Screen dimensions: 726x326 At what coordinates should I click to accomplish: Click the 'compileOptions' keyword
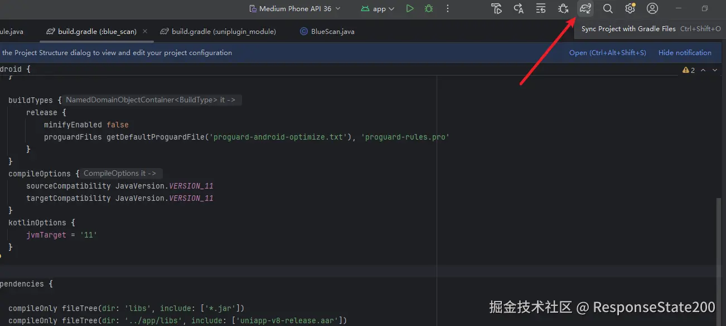[39, 174]
